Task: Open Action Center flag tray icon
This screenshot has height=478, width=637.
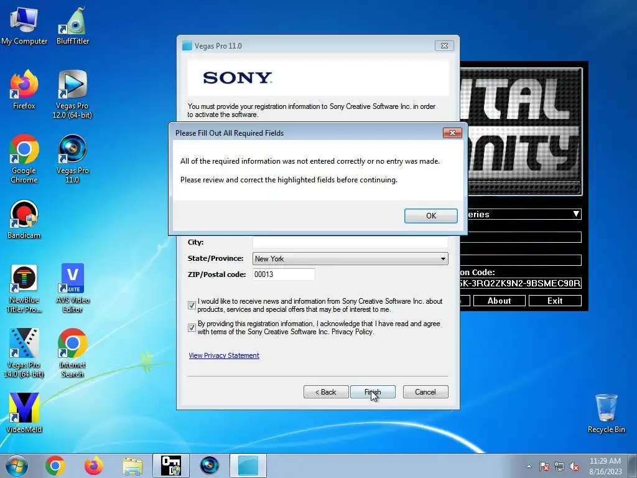Action: (x=544, y=466)
